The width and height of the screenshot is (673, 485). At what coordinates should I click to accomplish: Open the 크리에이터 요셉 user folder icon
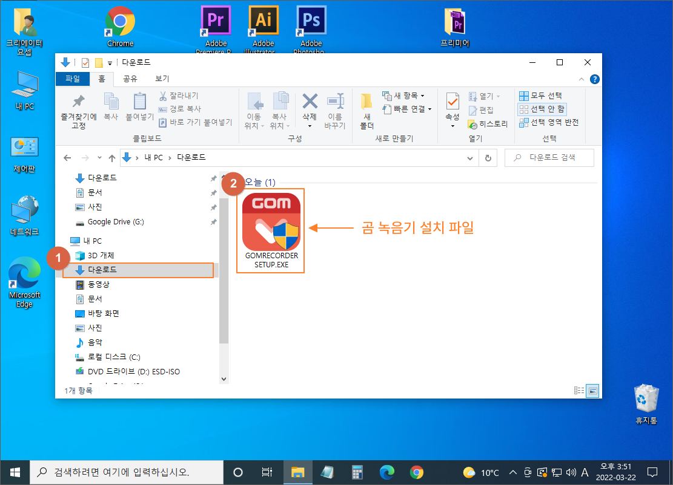tap(24, 32)
